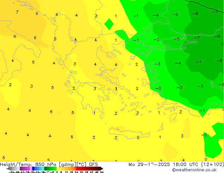Click the 'Height/Temp. 850 hPa' map title

28,165
